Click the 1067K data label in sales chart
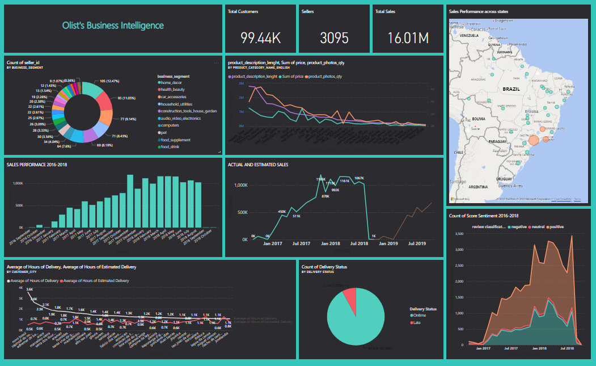596x366 pixels. click(x=359, y=178)
